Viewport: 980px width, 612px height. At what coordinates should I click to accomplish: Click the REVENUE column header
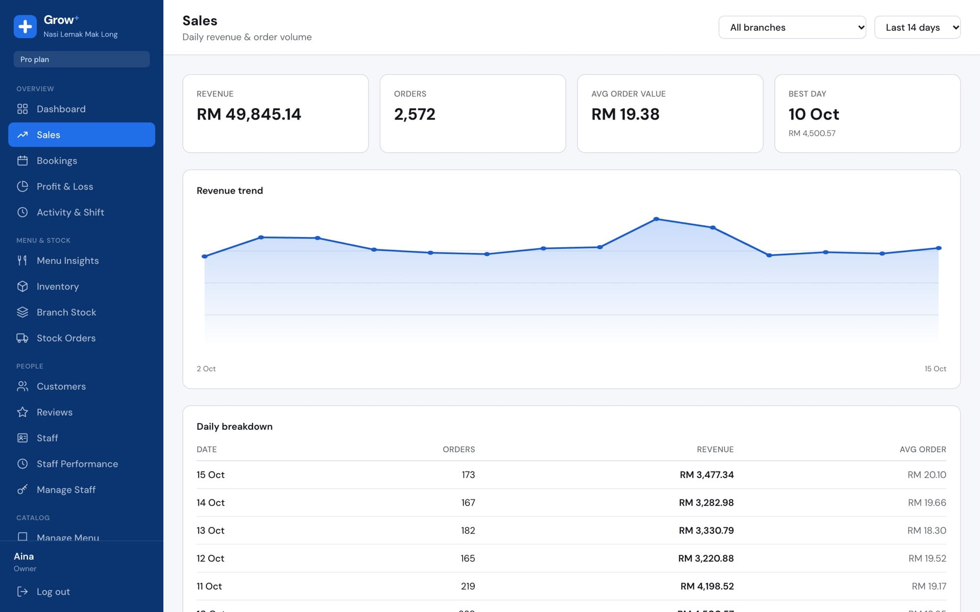point(715,449)
